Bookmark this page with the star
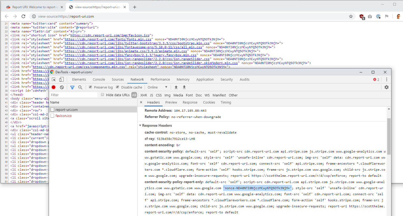The width and height of the screenshot is (403, 216). click(x=351, y=16)
